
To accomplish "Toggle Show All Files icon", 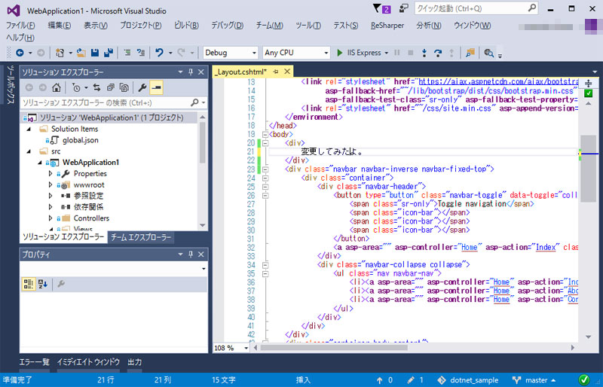I will click(x=124, y=87).
